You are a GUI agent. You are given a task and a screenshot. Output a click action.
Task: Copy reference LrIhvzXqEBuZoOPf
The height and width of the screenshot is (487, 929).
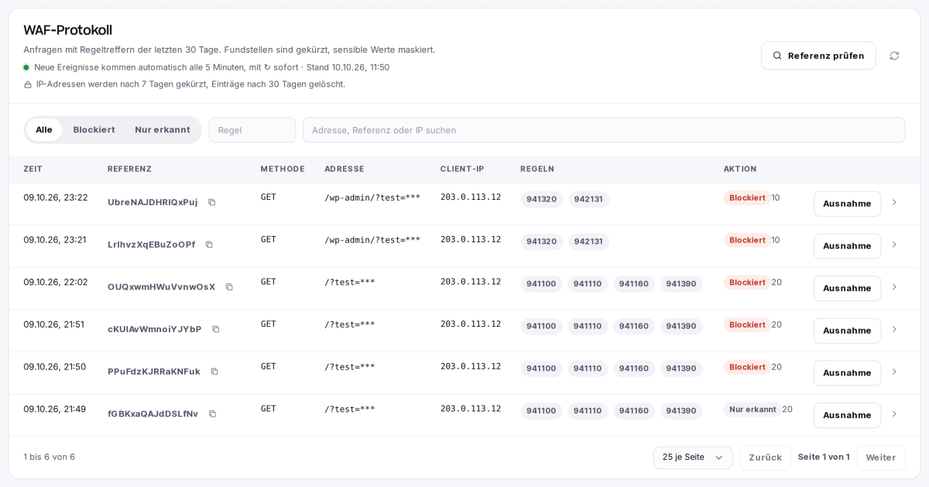click(x=209, y=245)
